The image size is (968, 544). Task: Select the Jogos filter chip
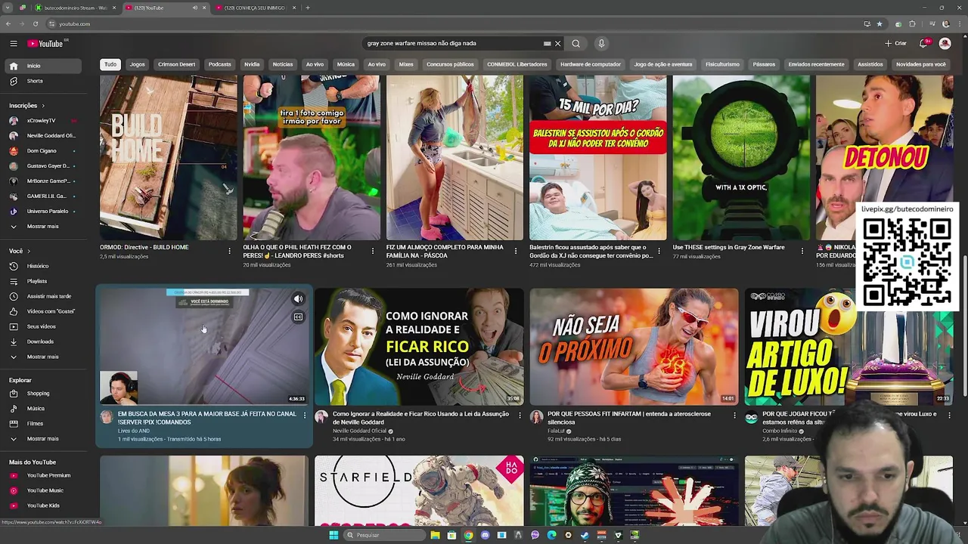[x=137, y=64]
